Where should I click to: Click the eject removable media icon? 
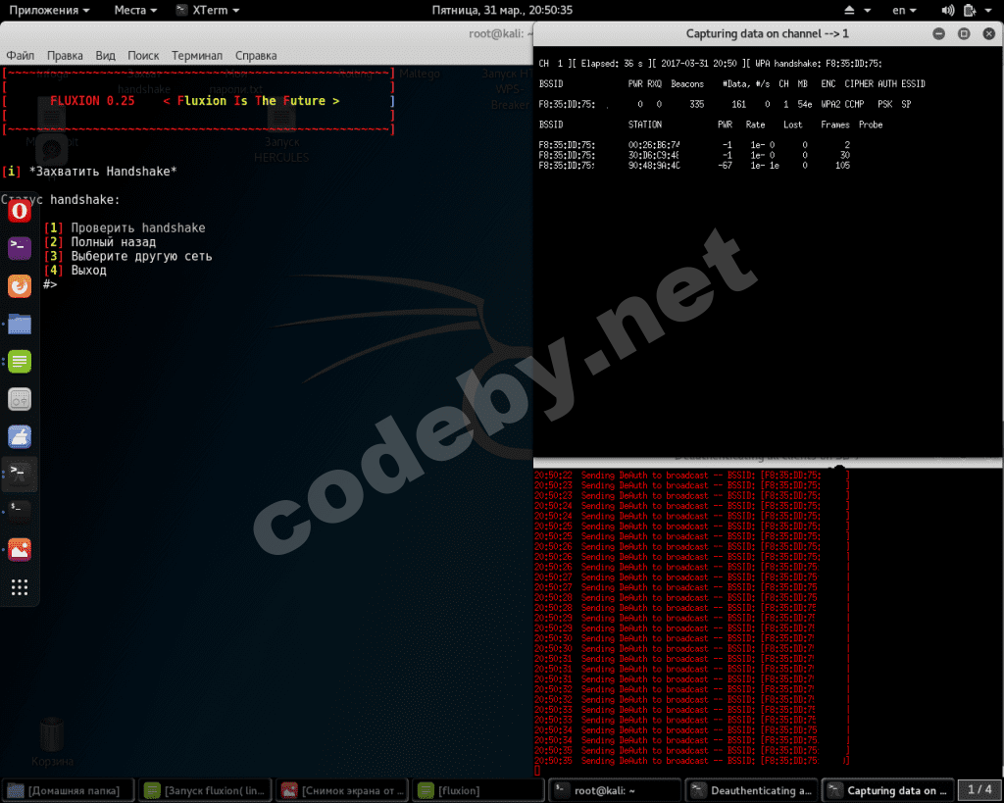tap(849, 10)
